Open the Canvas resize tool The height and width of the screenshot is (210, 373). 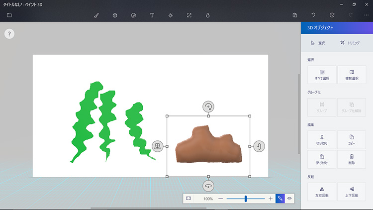(189, 15)
